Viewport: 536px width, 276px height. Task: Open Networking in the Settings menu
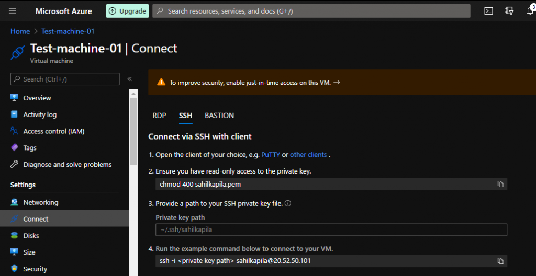(40, 202)
